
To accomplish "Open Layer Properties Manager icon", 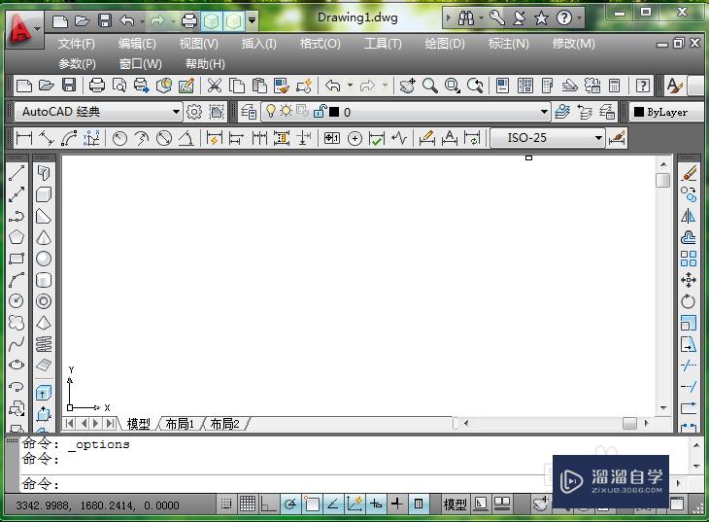I will (249, 112).
